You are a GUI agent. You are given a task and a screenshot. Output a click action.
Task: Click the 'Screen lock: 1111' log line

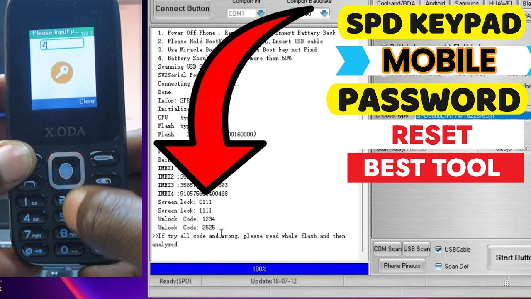coord(185,210)
